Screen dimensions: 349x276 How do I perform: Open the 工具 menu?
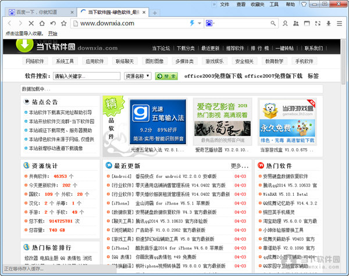point(274,4)
